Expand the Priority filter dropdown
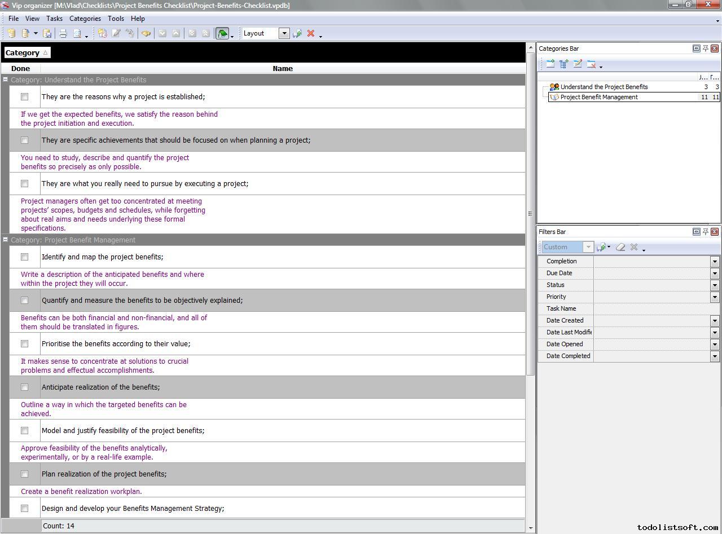This screenshot has width=722, height=534. (x=714, y=297)
